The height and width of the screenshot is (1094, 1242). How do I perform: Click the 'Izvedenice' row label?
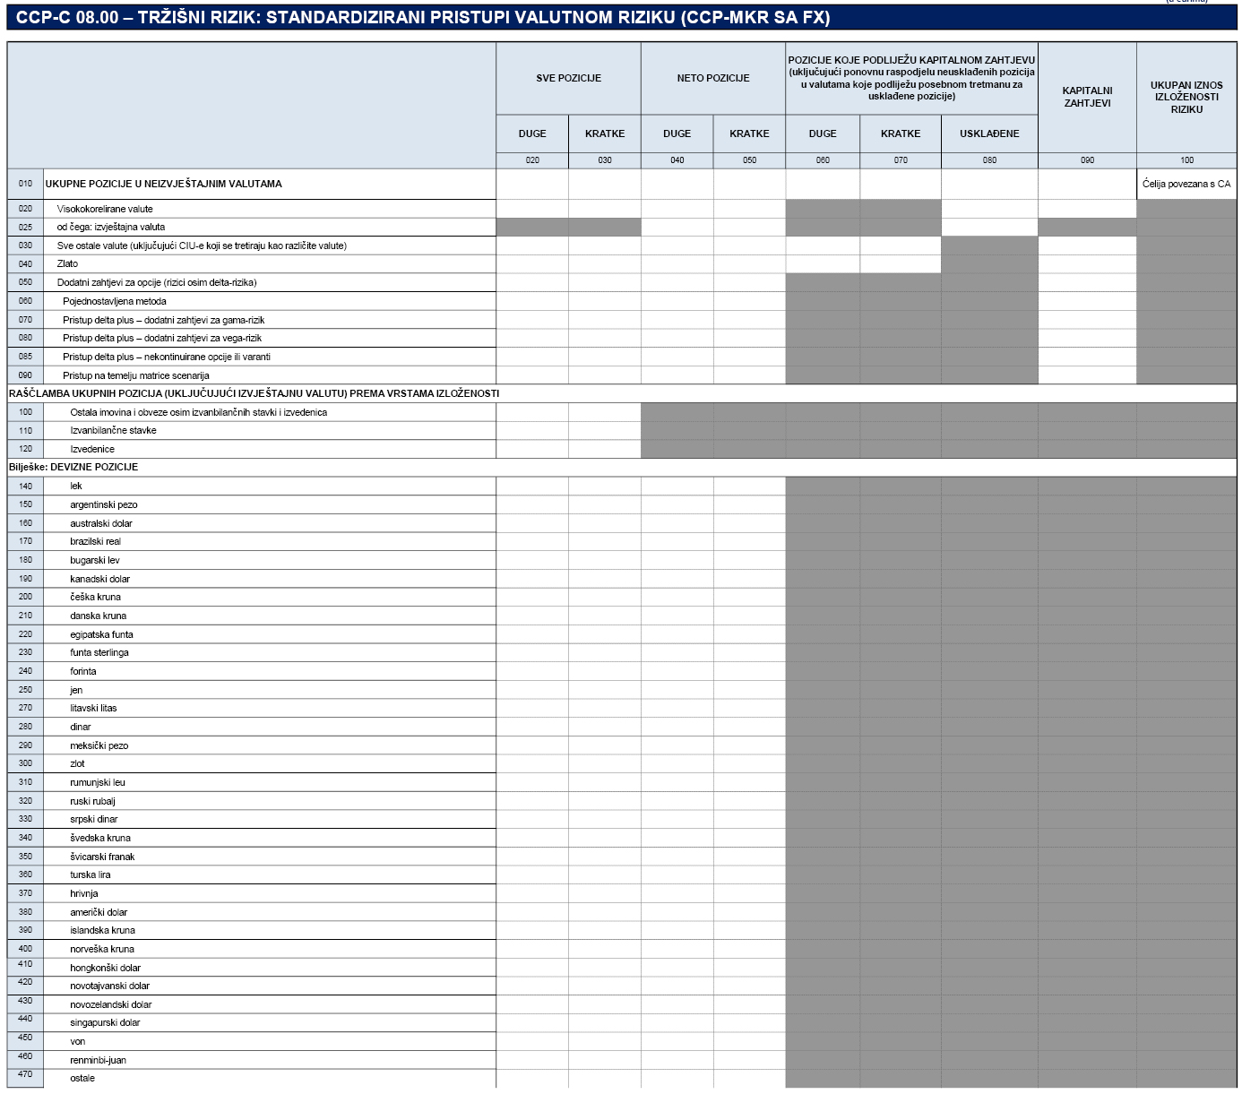pos(92,449)
